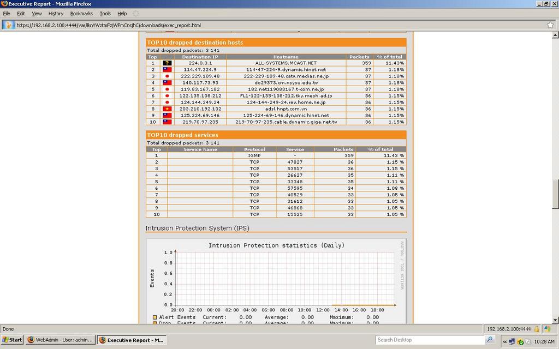The height and width of the screenshot is (349, 559).
Task: Click hostname 124-144-249-24.rev.home.ne.jp
Action: pos(286,102)
